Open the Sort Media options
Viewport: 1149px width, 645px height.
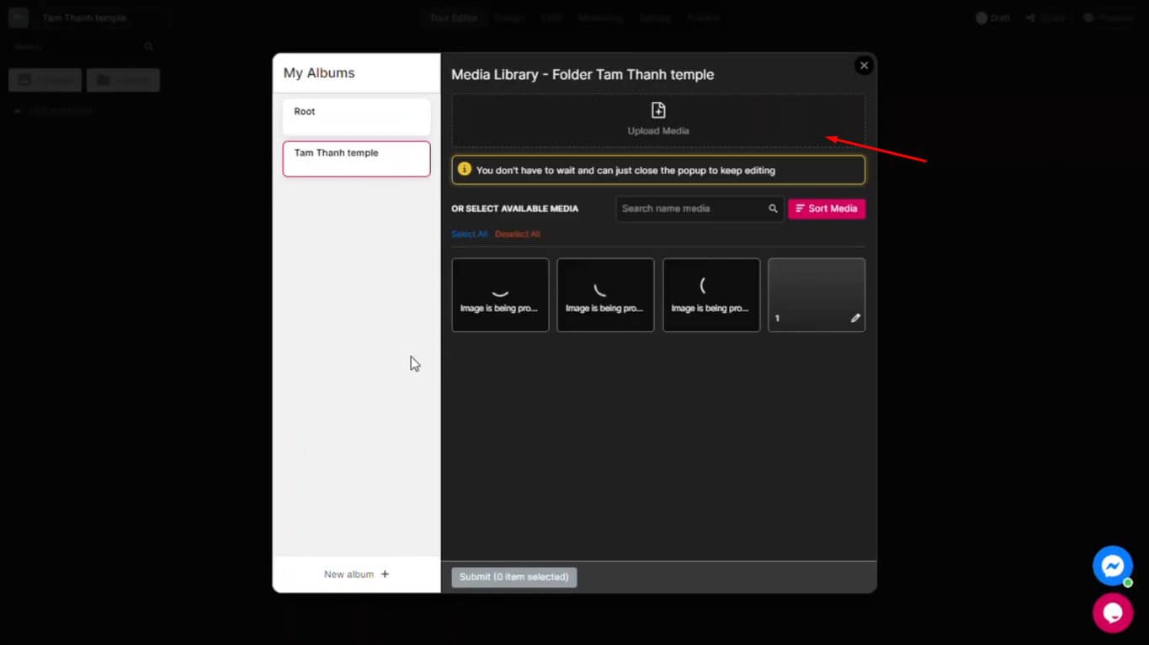pos(826,209)
